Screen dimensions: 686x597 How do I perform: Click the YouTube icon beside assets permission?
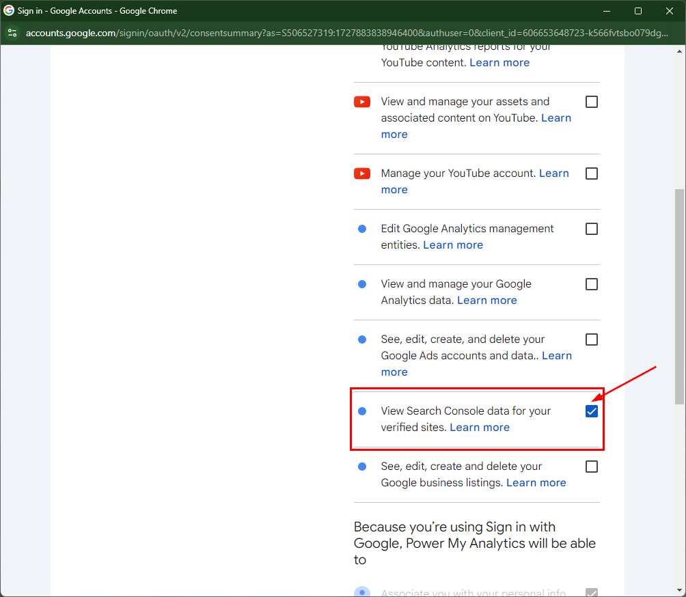tap(362, 102)
